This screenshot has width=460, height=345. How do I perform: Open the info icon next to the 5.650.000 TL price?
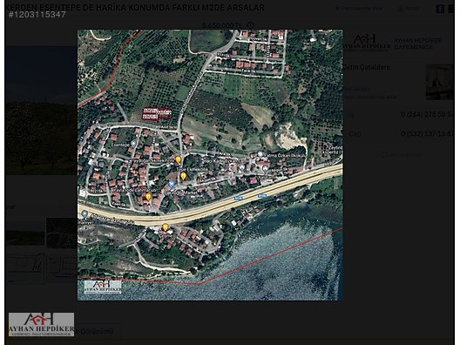tap(250, 25)
